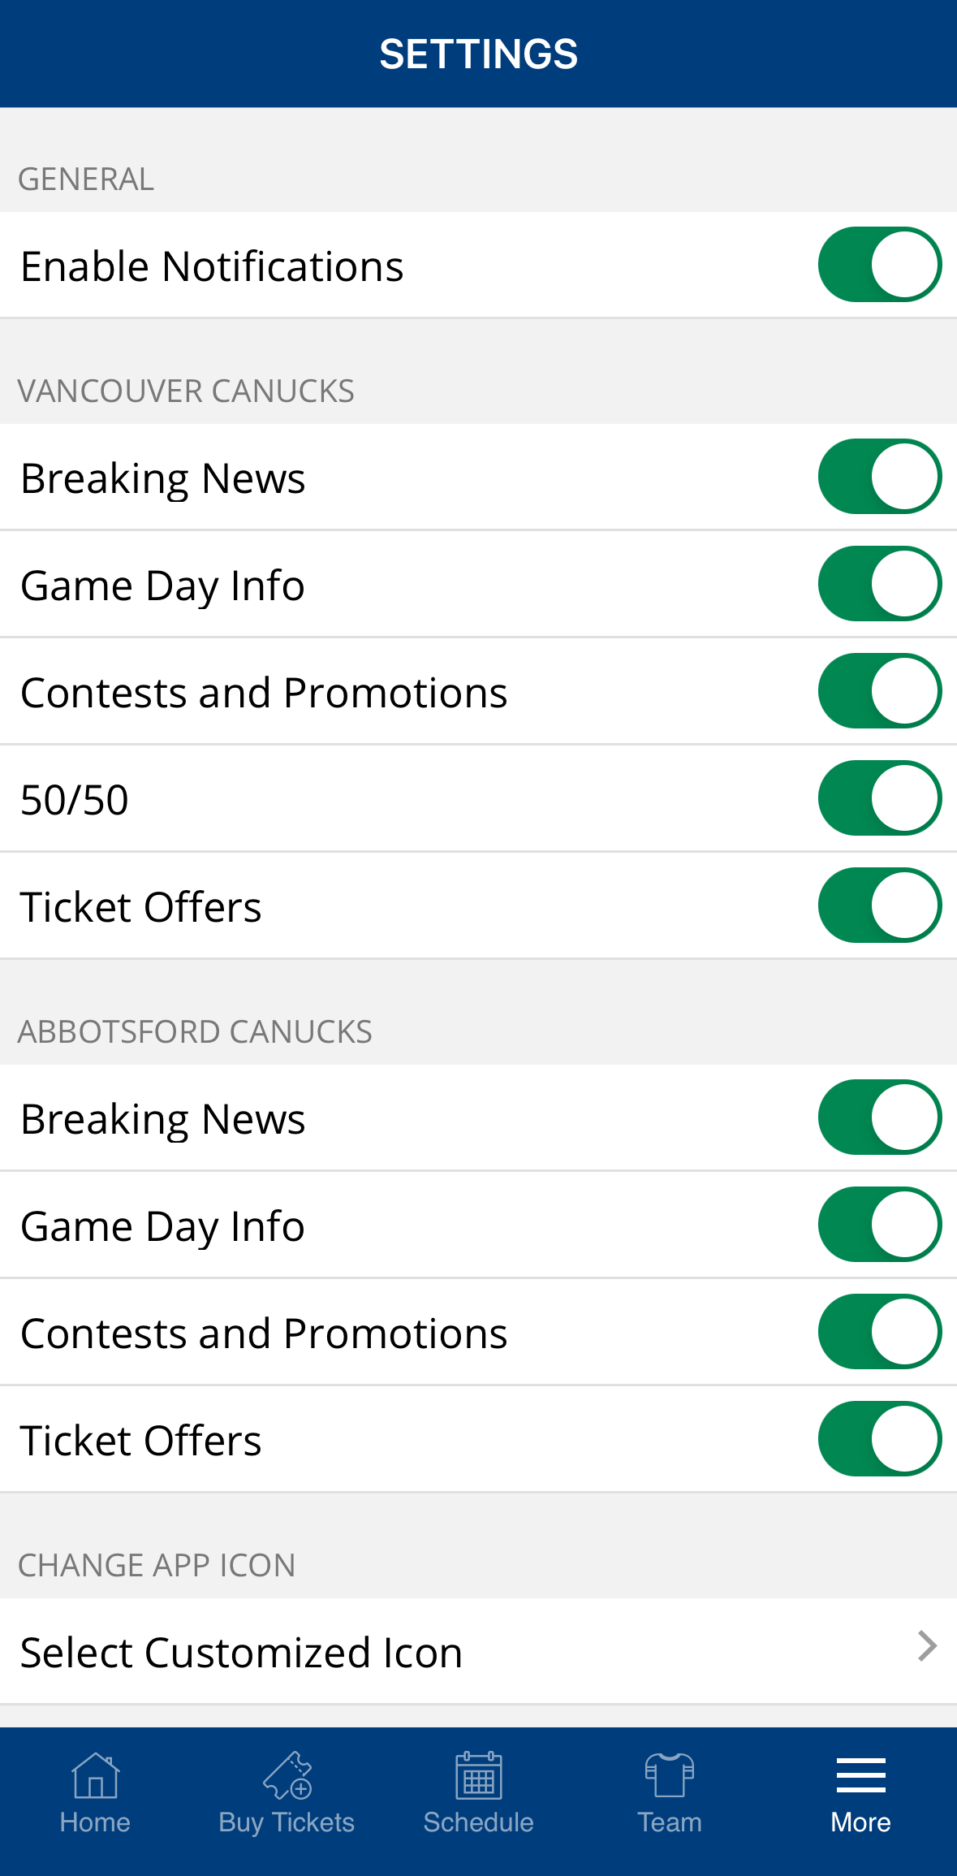Tap the SETTINGS header title
This screenshot has height=1876, width=957.
478,54
